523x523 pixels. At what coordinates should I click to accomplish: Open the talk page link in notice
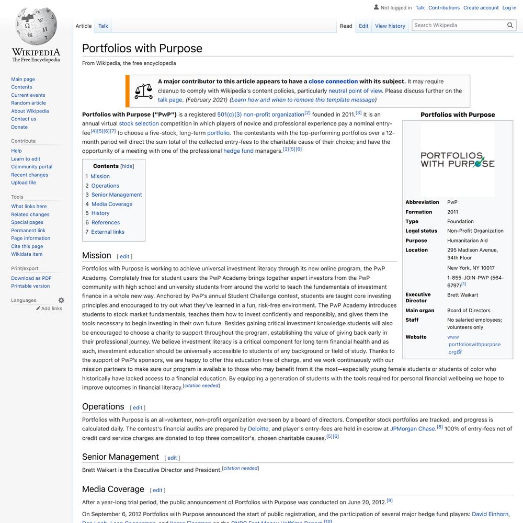[x=170, y=100]
